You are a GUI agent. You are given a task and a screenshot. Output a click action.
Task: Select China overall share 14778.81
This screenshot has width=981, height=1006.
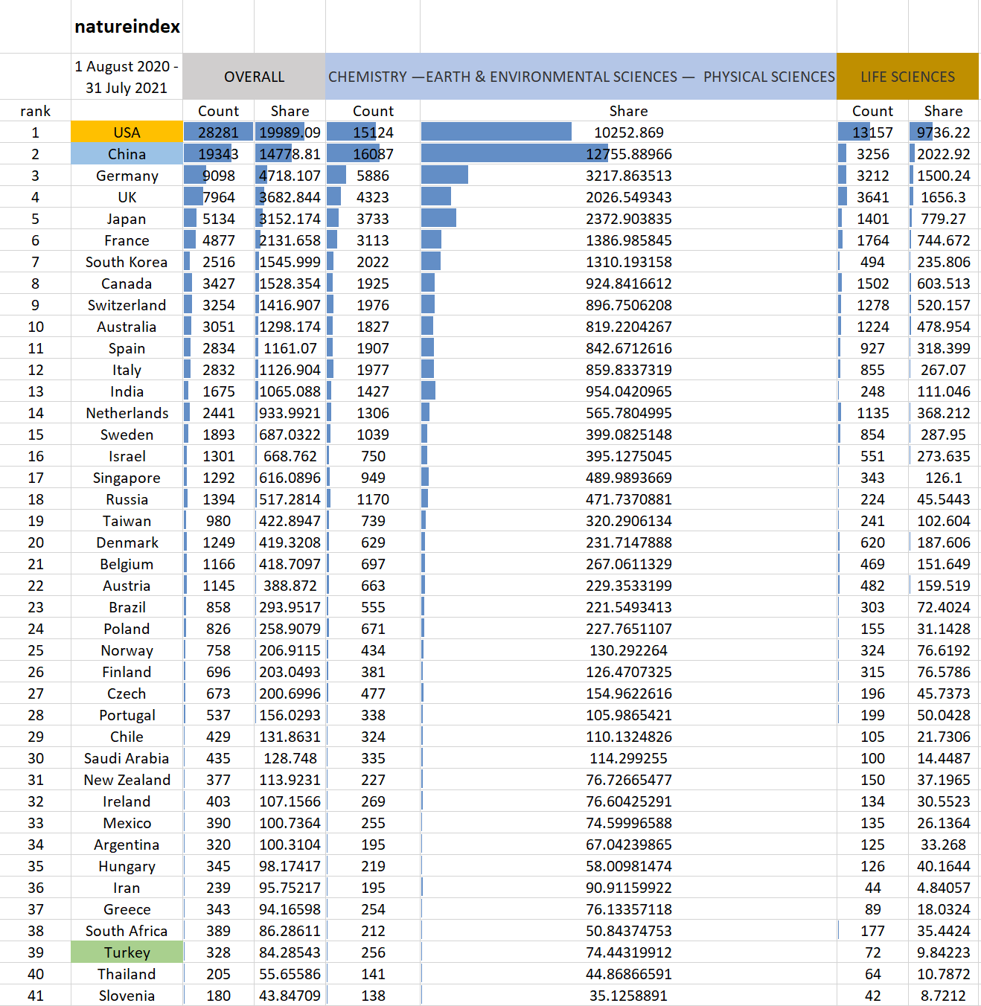pos(290,154)
